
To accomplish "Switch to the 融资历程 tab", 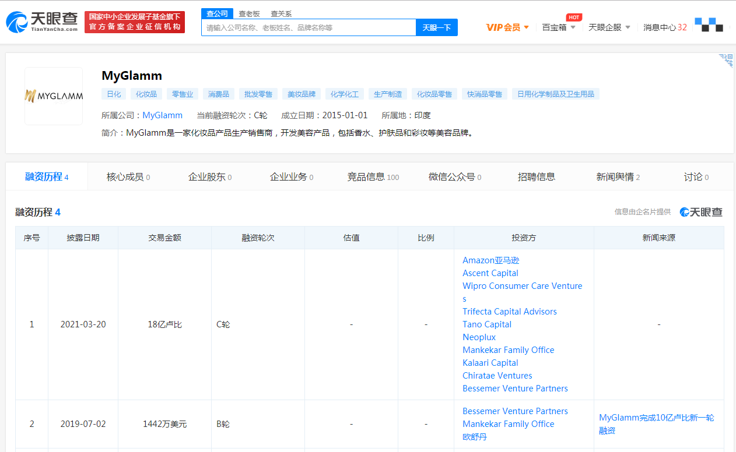I will click(x=47, y=176).
